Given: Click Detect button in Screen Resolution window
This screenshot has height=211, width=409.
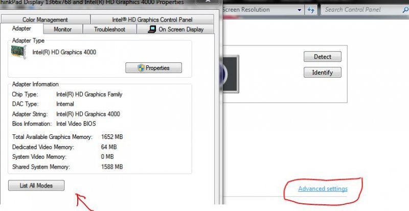Looking at the screenshot, I should pos(323,57).
